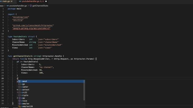Click httprouter.Params in the return func

83,59
